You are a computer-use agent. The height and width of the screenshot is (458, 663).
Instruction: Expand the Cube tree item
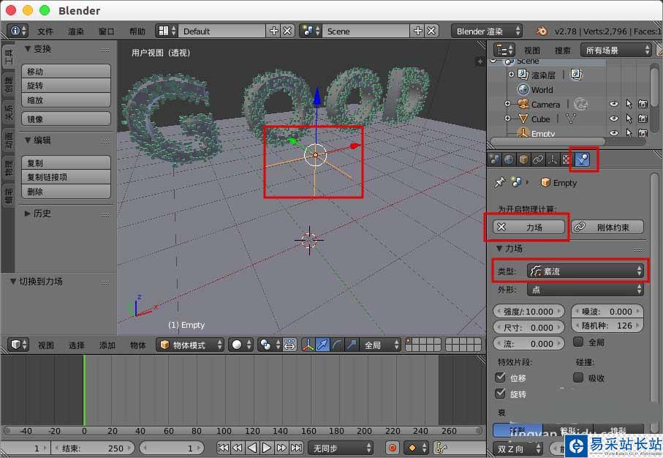[x=507, y=119]
